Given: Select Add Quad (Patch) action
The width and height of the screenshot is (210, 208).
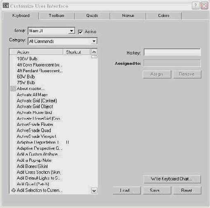Looking at the screenshot, I should [33, 184].
